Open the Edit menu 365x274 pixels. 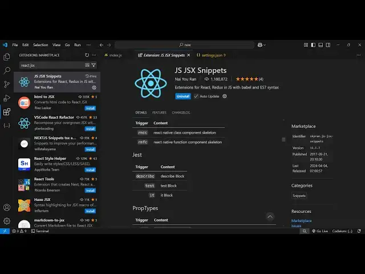point(25,45)
